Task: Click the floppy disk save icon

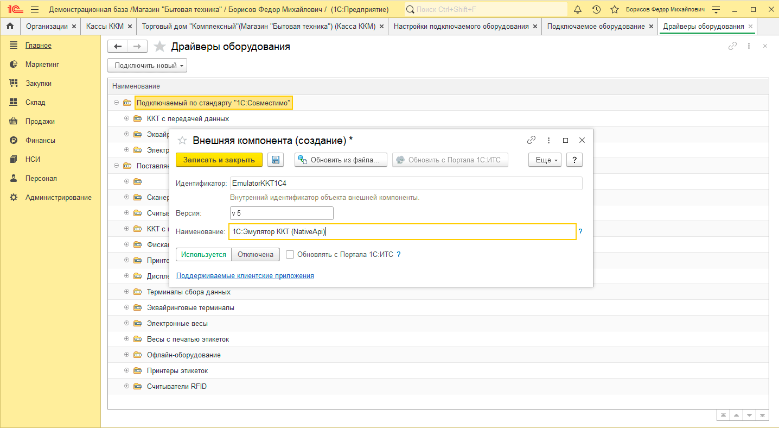Action: coord(276,160)
